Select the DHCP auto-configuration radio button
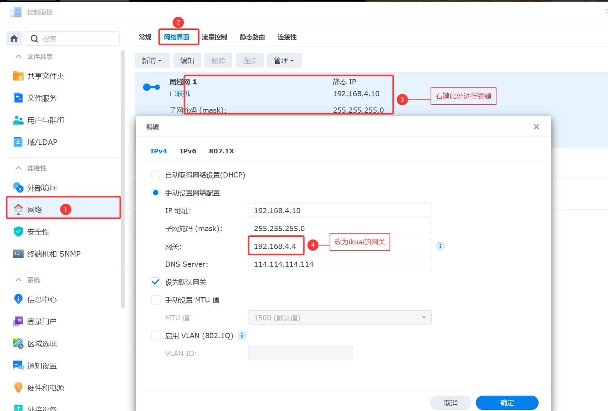This screenshot has width=608, height=411. click(156, 175)
